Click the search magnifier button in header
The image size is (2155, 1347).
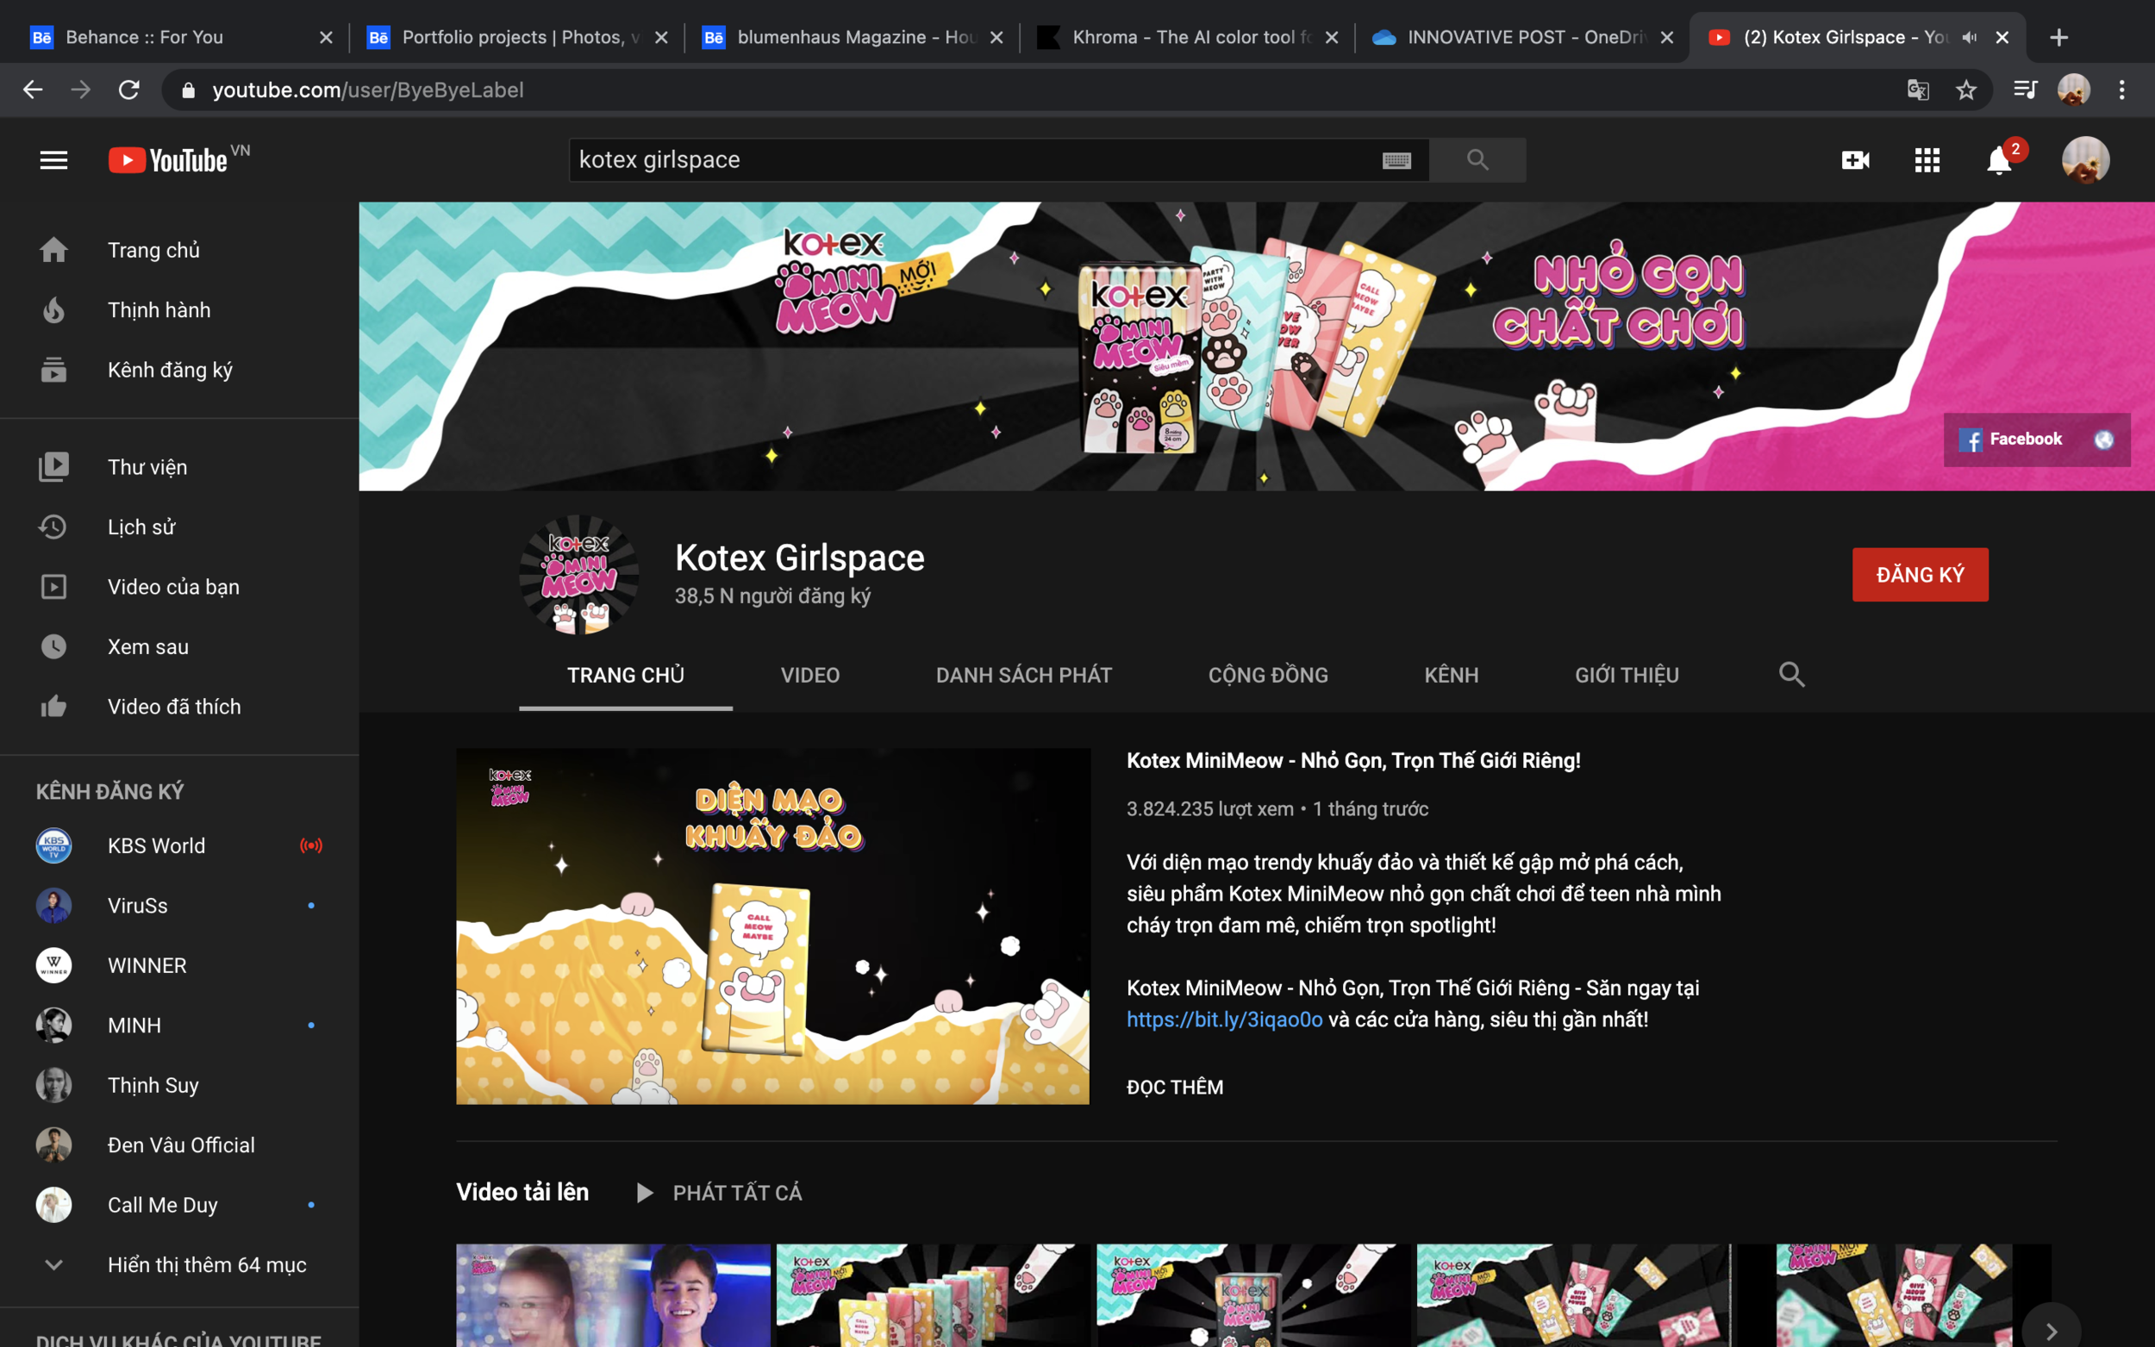click(x=1477, y=160)
